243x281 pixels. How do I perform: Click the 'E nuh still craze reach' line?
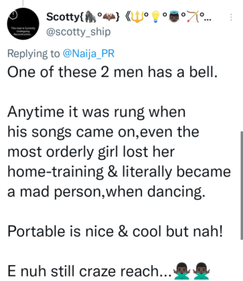pos(109,271)
